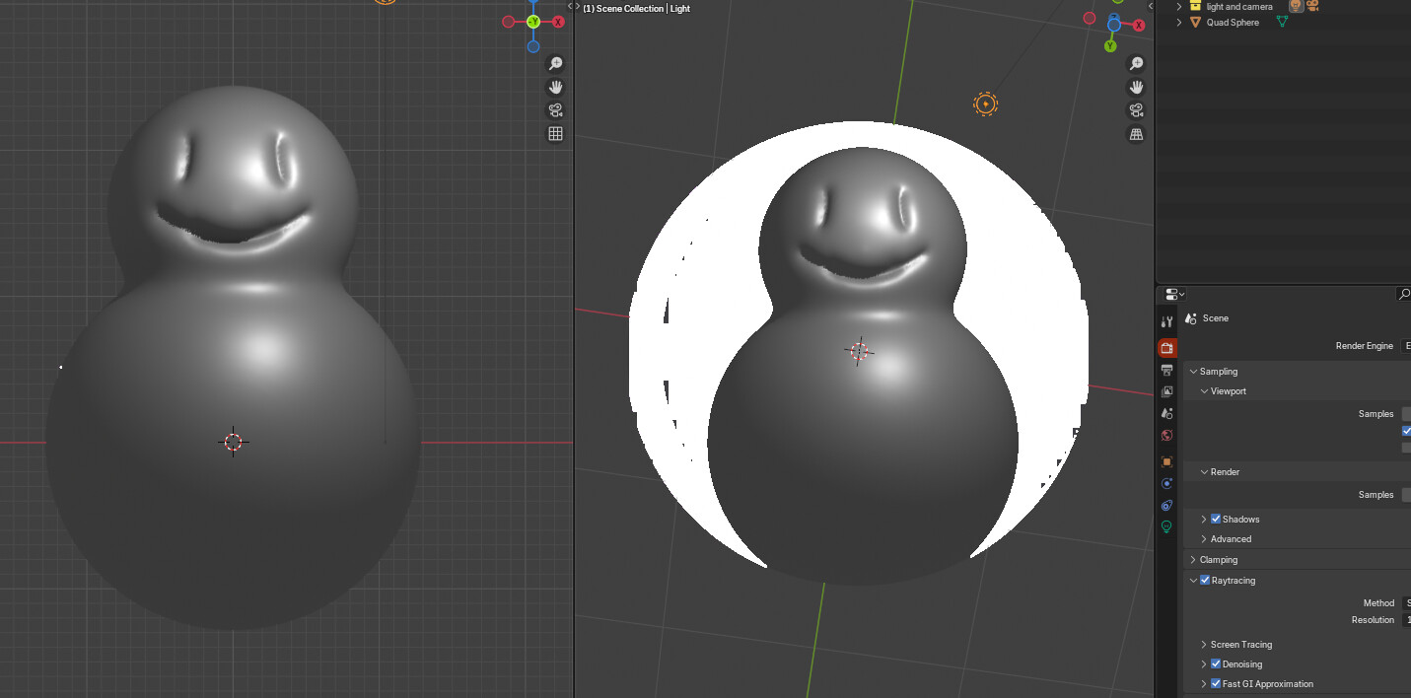Expand the Denoising subpanel arrow
Viewport: 1411px width, 698px height.
coord(1204,663)
